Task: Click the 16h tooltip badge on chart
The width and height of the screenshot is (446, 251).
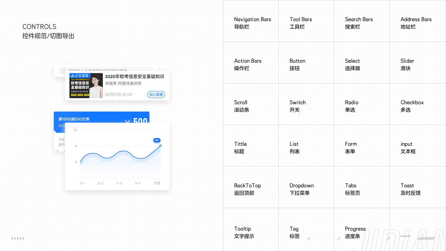Action: [157, 140]
